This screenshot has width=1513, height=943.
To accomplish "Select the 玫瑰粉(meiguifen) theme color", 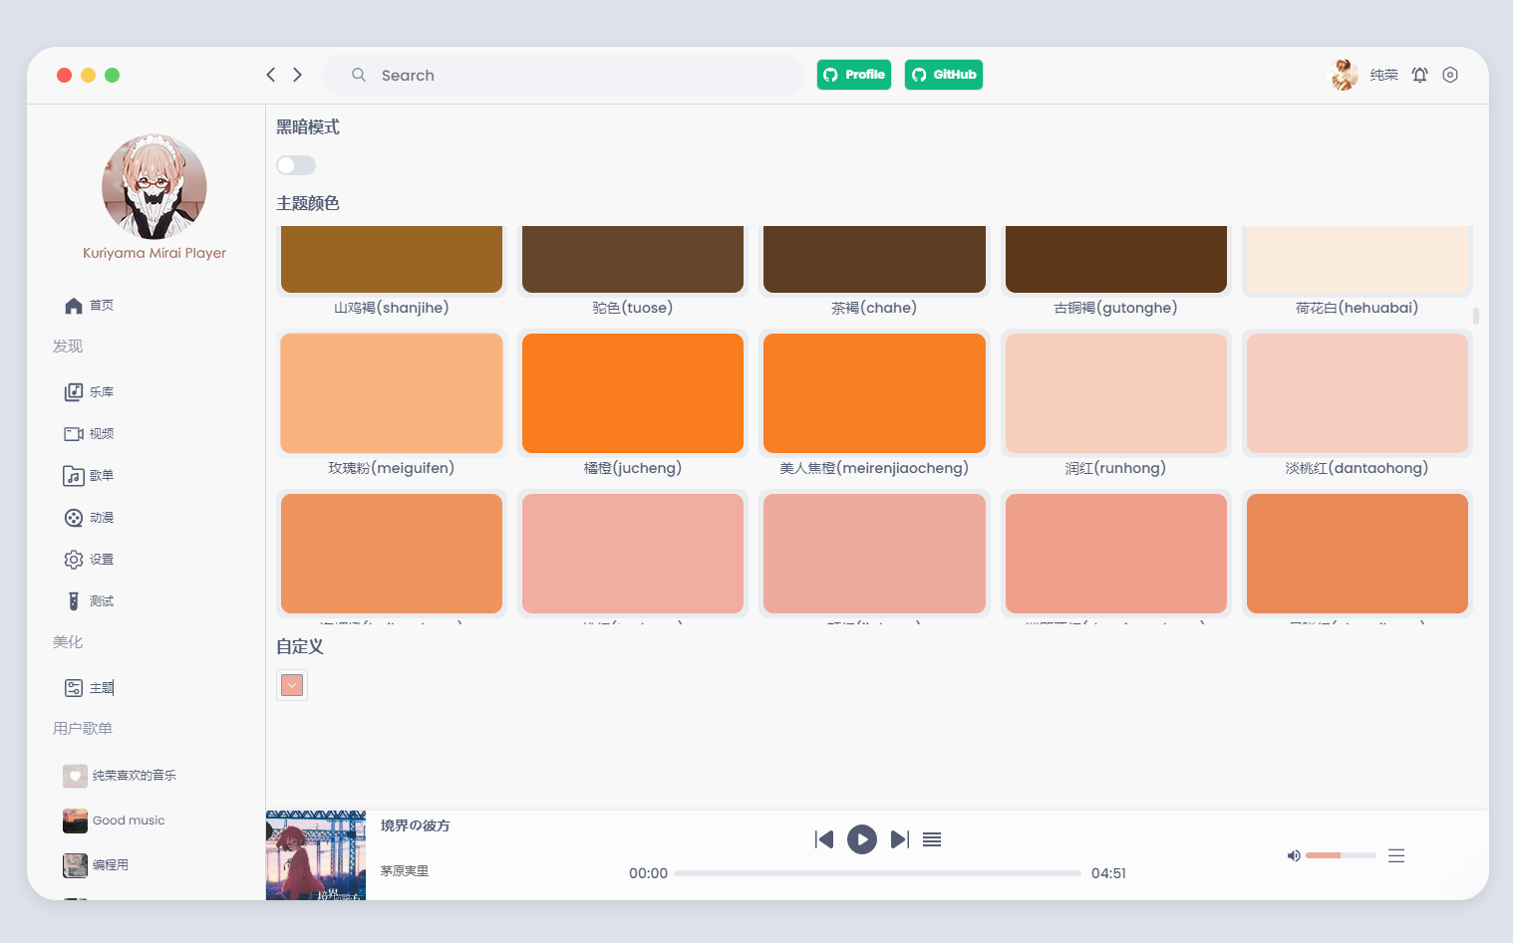I will [x=392, y=394].
